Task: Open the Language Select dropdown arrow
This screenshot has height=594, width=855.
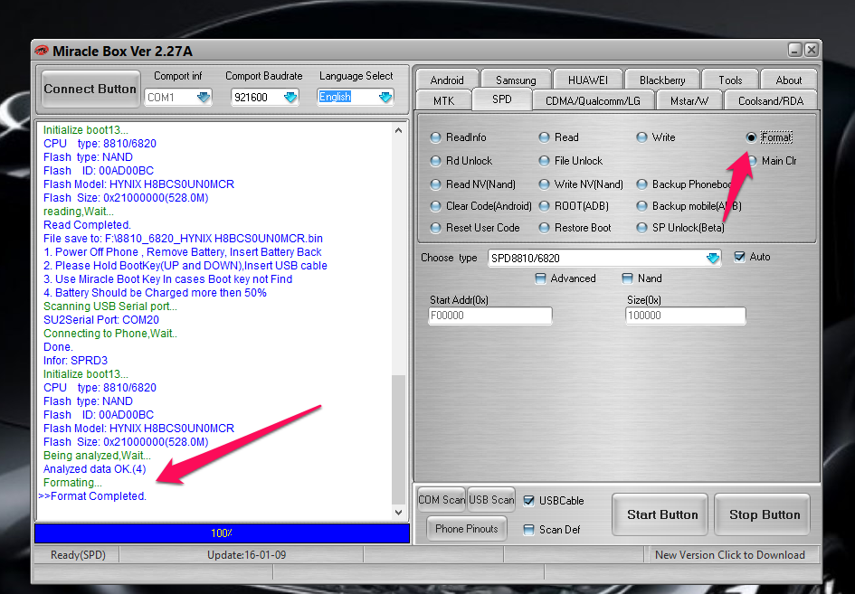Action: point(385,97)
